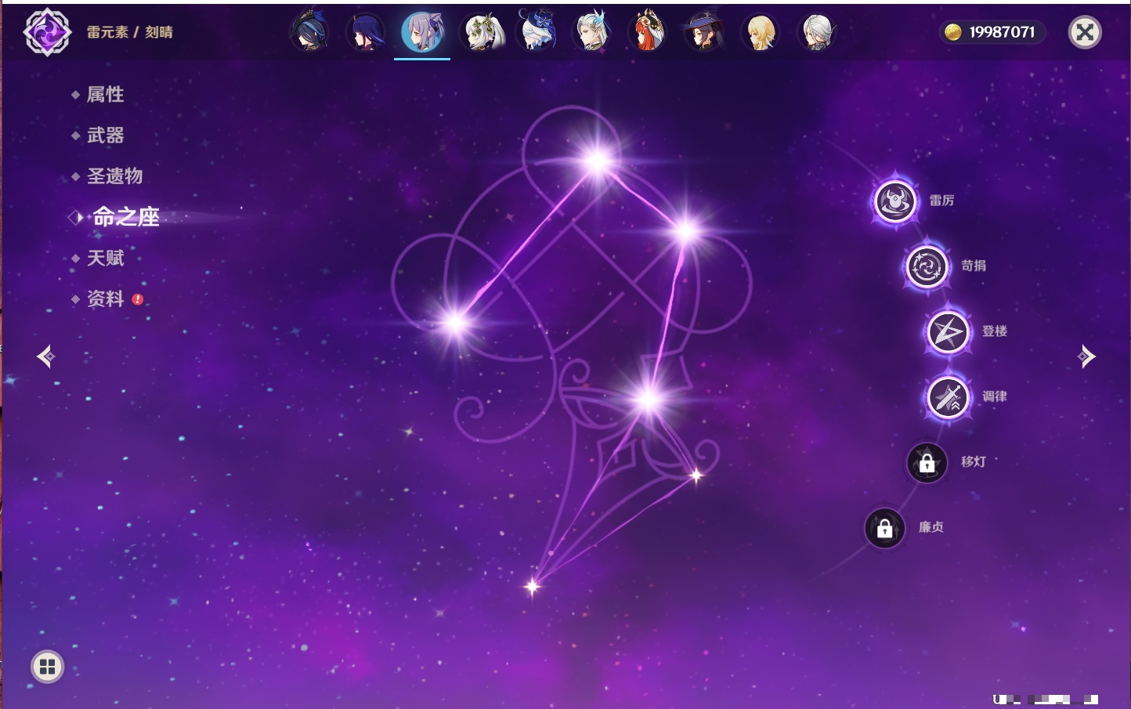1131x709 pixels.
Task: Click the leftmost bright constellation star
Action: coord(456,321)
